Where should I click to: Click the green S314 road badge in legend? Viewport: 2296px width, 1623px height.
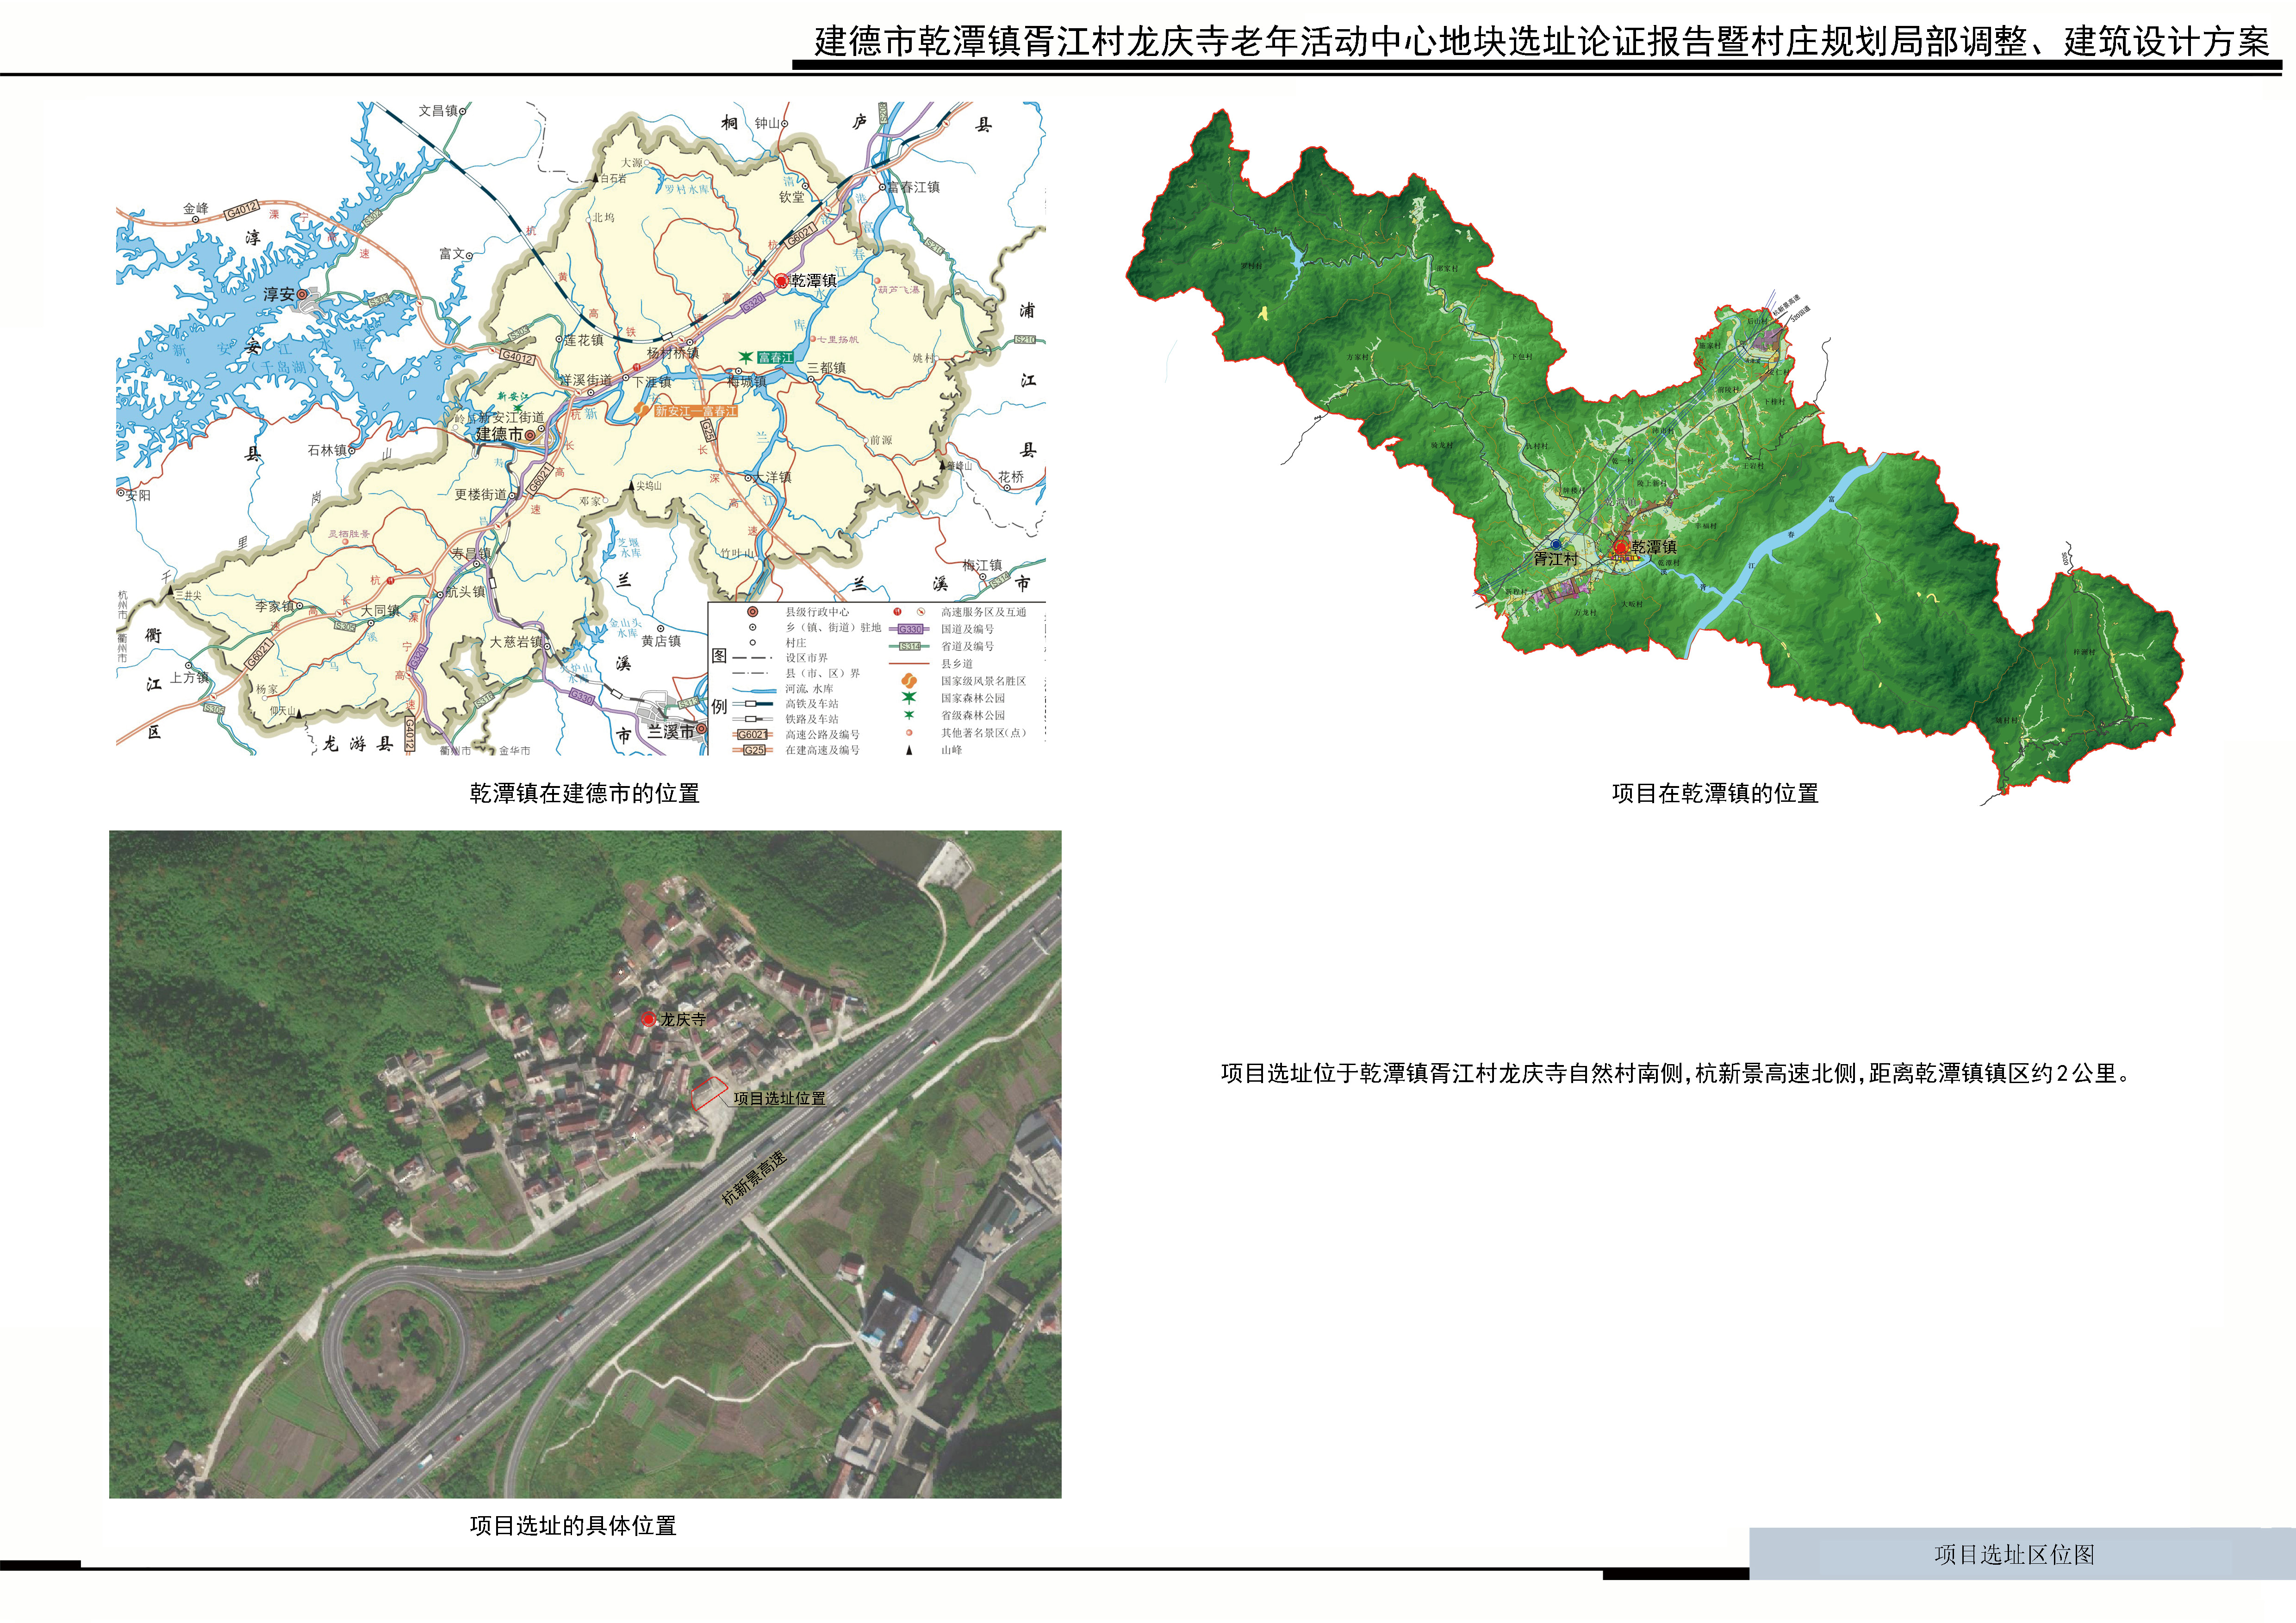click(x=909, y=647)
